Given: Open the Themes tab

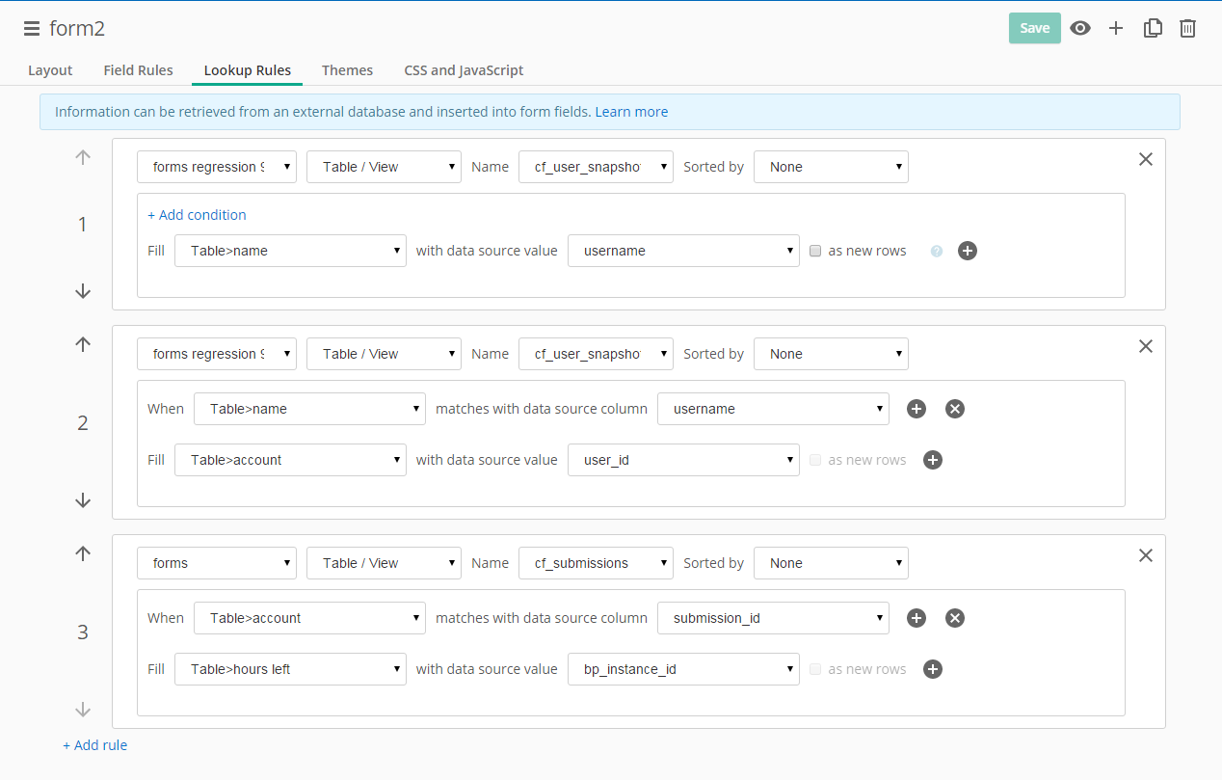Looking at the screenshot, I should [x=347, y=70].
